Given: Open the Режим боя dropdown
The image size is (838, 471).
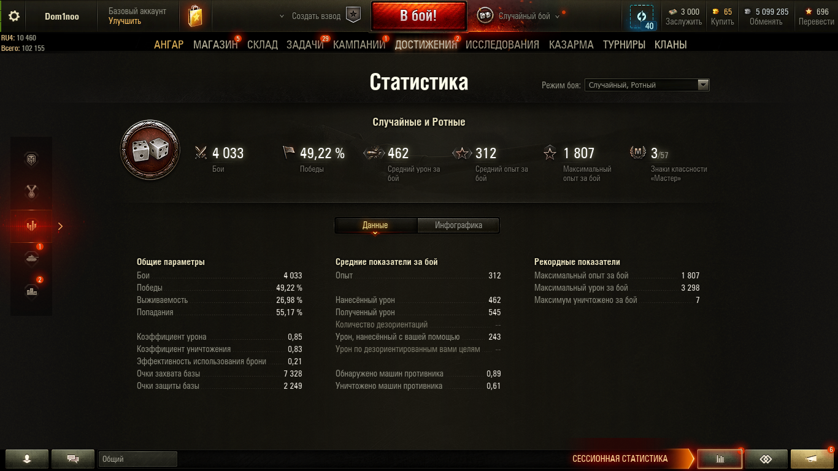Looking at the screenshot, I should pyautogui.click(x=647, y=85).
